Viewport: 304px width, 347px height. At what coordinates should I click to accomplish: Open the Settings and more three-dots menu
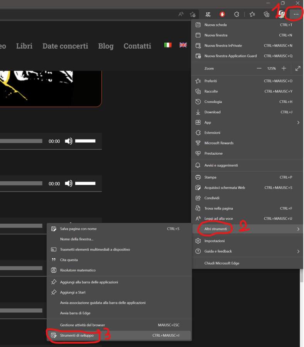(296, 14)
